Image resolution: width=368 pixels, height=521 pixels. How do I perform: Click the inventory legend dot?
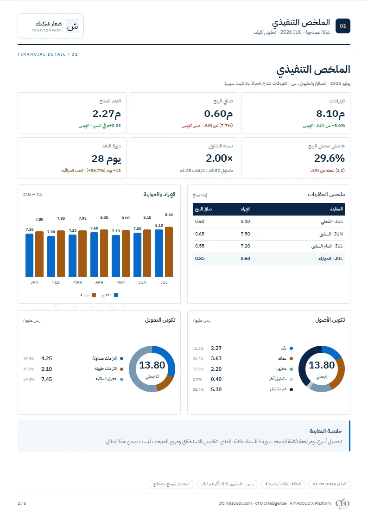pyautogui.click(x=291, y=369)
